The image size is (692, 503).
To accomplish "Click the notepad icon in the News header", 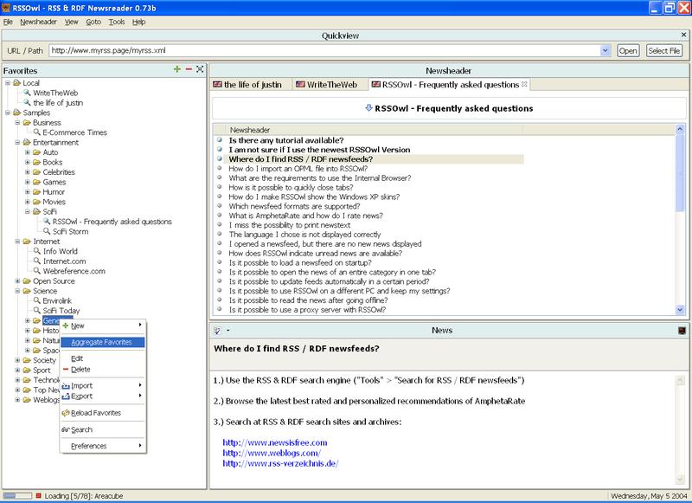I will coord(217,331).
